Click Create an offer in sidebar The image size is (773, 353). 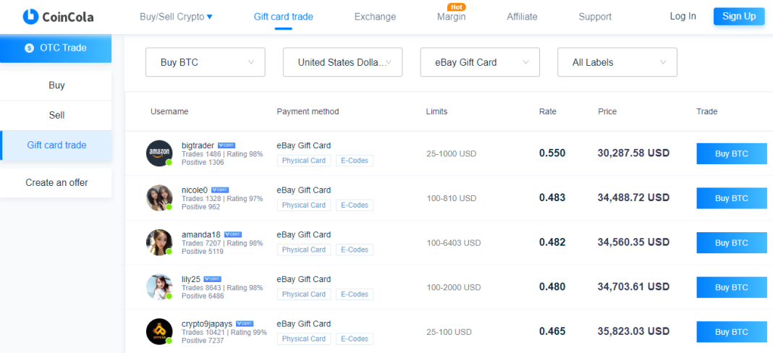[x=56, y=183]
